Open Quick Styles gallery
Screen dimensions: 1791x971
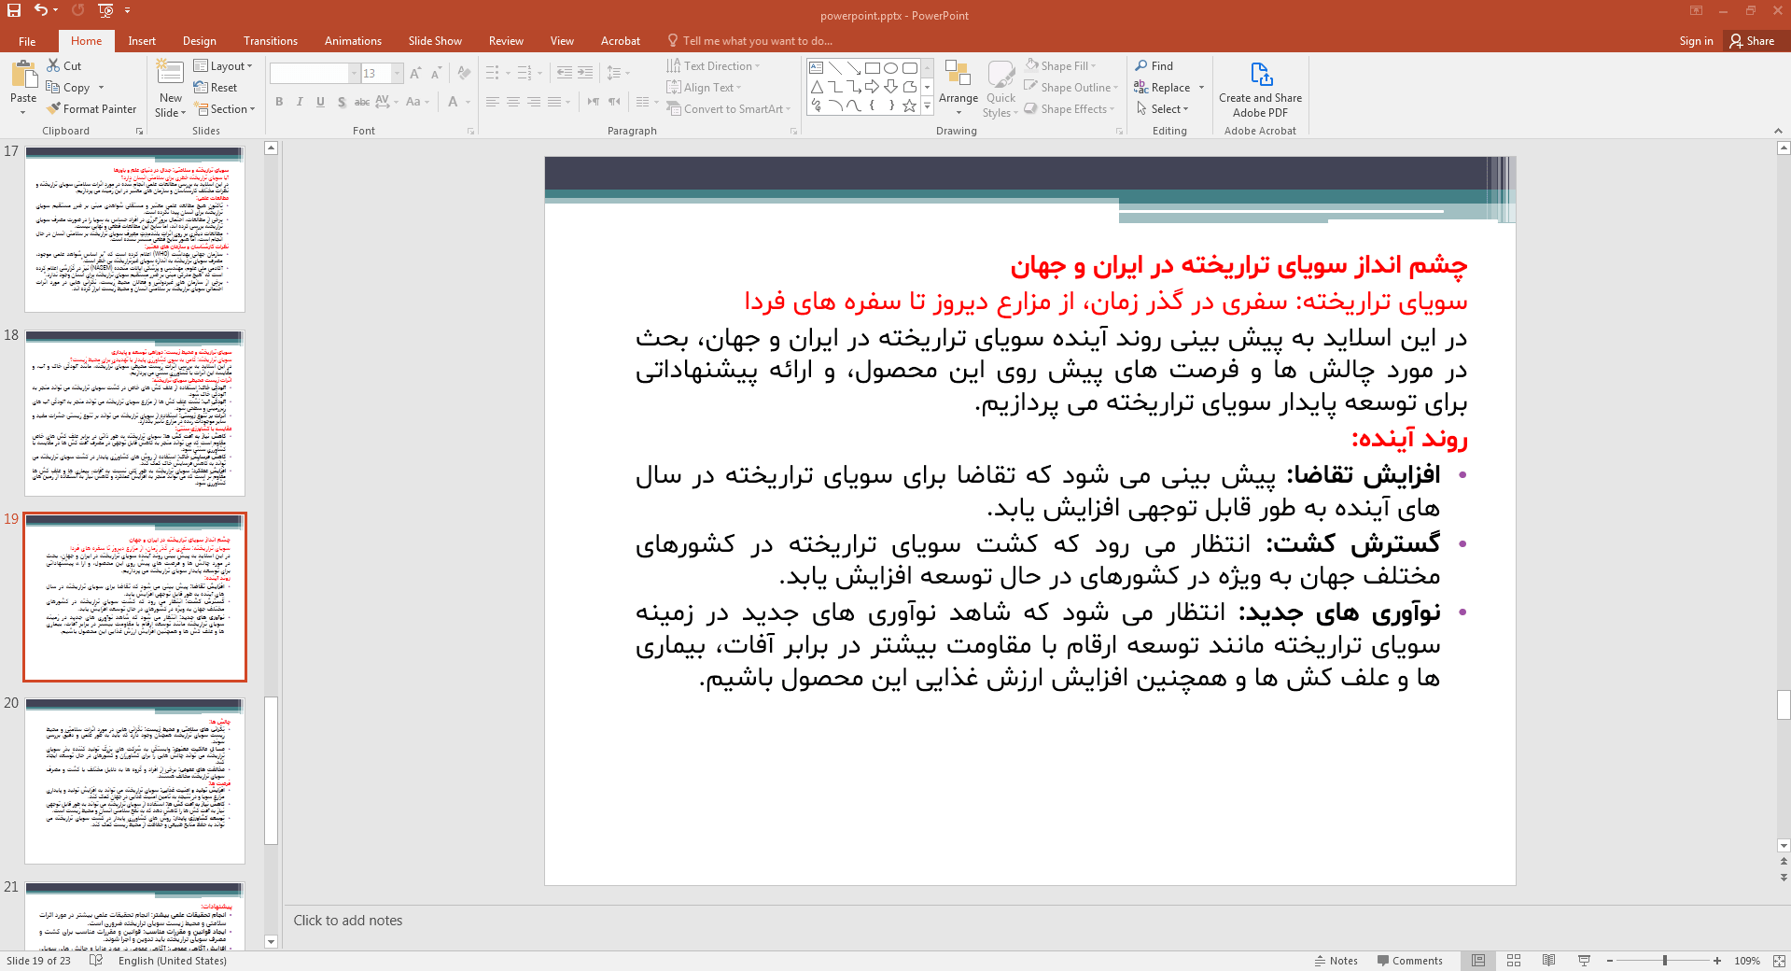point(1000,89)
